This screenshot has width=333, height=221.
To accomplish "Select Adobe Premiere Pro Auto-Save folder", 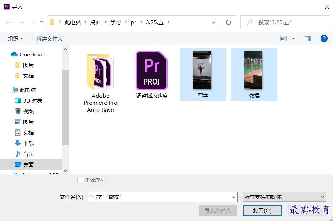I will click(x=100, y=83).
